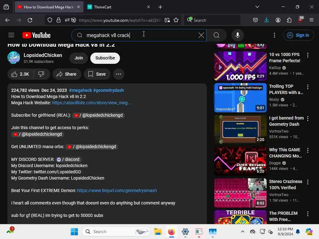Open File Explorer from taskbar
The height and width of the screenshot is (239, 319).
tap(158, 232)
